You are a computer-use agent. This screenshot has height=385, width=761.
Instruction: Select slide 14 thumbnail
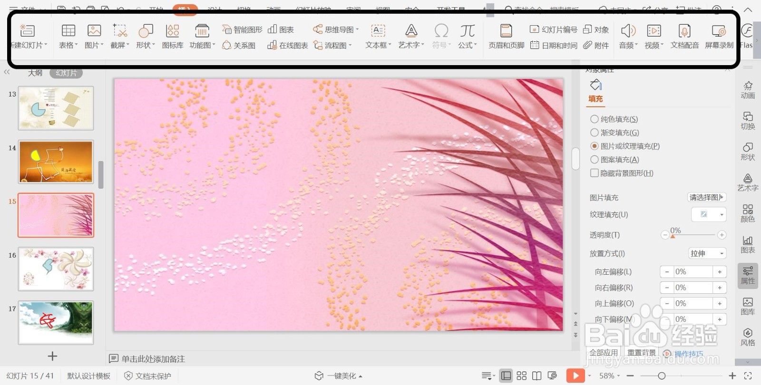point(56,162)
